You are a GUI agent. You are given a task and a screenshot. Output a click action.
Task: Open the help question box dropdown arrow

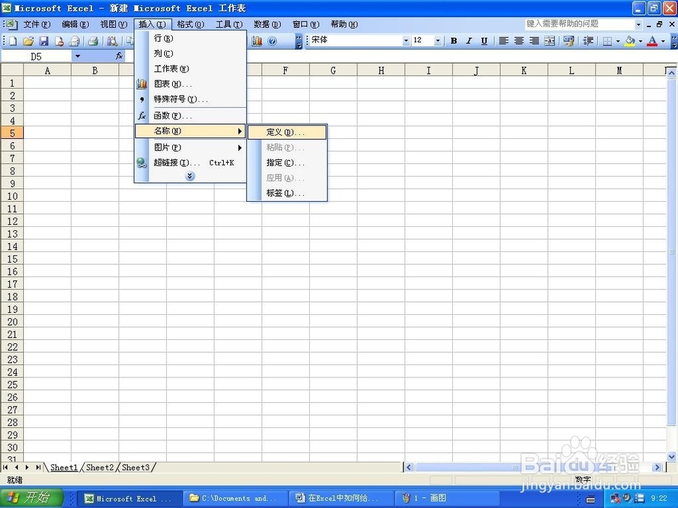pyautogui.click(x=638, y=24)
